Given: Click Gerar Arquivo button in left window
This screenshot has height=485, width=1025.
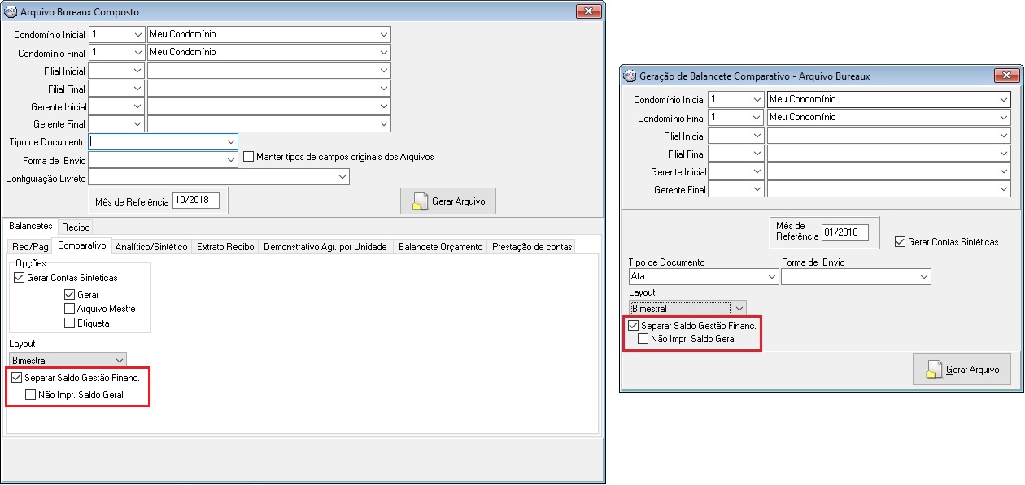Looking at the screenshot, I should pos(447,201).
